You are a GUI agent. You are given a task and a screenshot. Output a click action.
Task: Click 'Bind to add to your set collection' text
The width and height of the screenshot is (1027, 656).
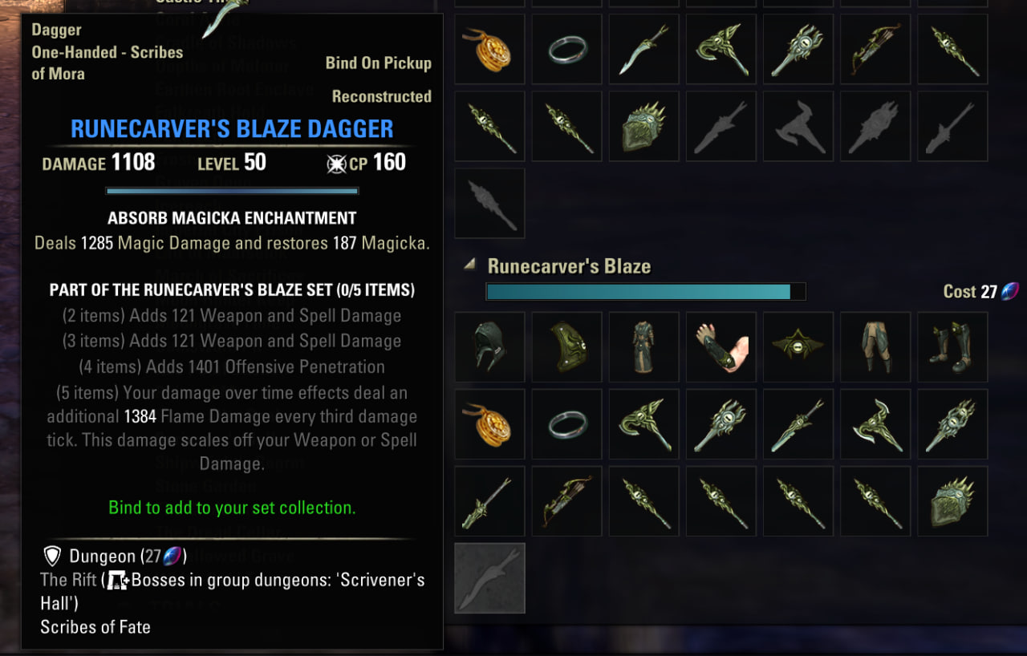[232, 508]
